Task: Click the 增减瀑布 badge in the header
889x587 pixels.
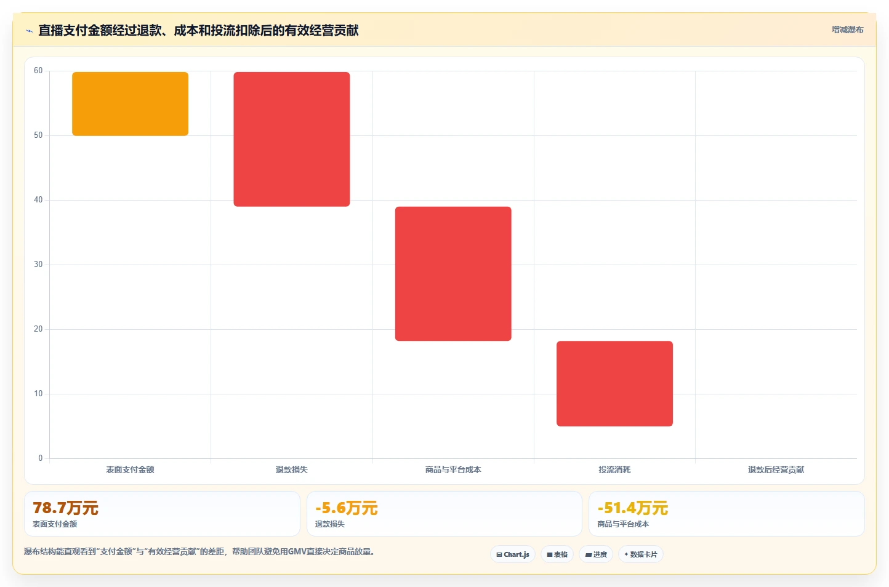Action: click(847, 30)
